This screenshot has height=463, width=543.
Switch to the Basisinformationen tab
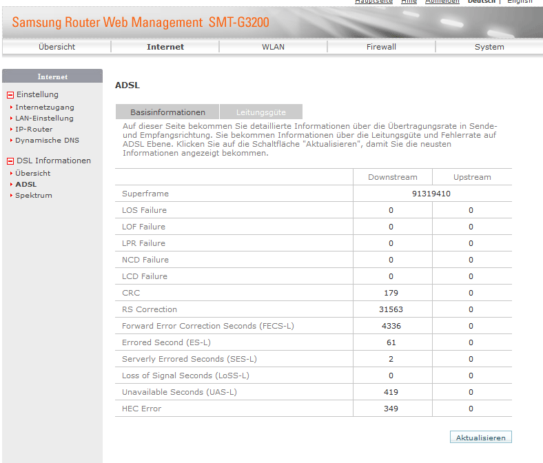(167, 112)
